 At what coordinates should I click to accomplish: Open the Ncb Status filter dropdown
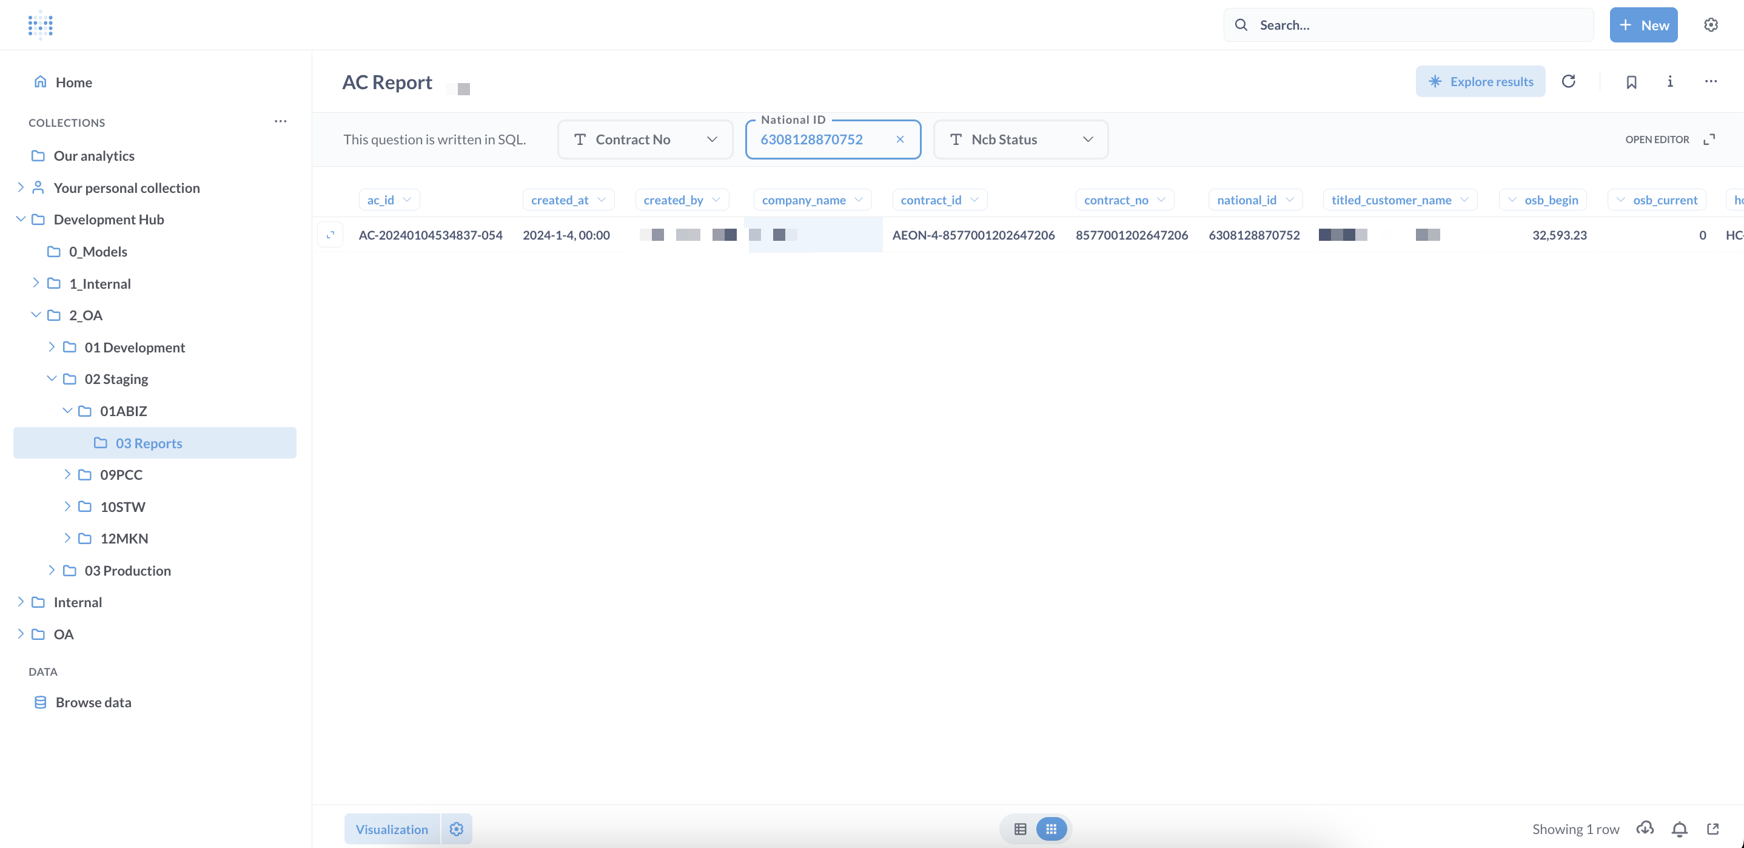click(x=1021, y=140)
